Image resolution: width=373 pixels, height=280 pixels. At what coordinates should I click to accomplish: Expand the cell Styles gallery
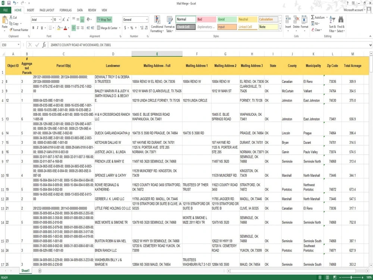280,29
